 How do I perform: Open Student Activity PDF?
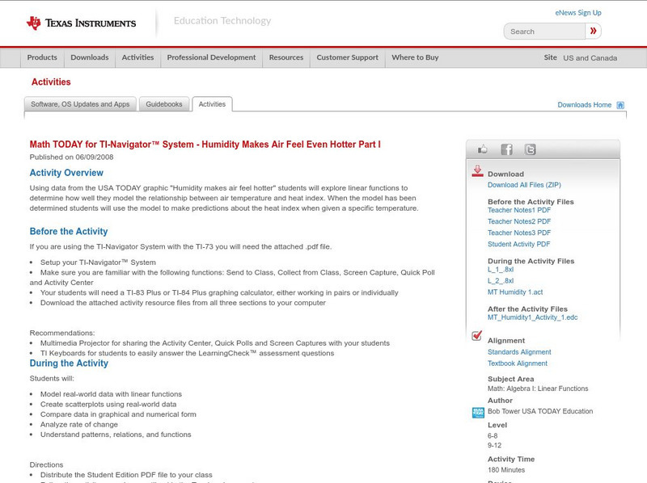pyautogui.click(x=518, y=244)
